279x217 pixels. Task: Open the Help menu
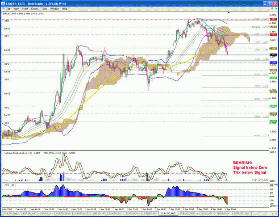tap(65, 8)
